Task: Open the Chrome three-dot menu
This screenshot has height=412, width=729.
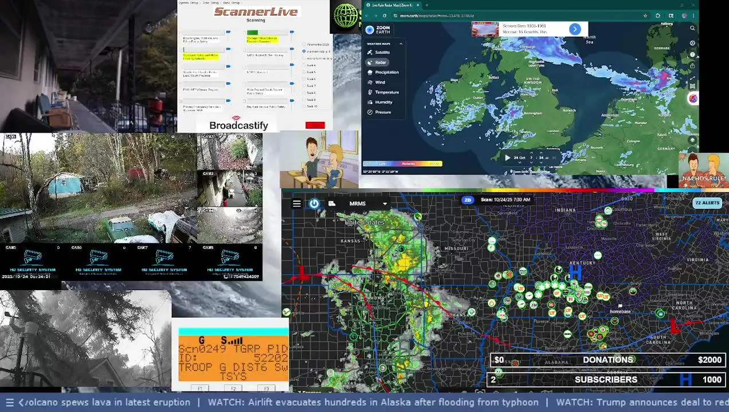Action: [693, 15]
